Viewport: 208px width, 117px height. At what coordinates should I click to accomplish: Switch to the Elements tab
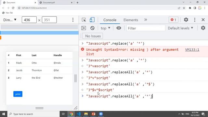[131, 20]
